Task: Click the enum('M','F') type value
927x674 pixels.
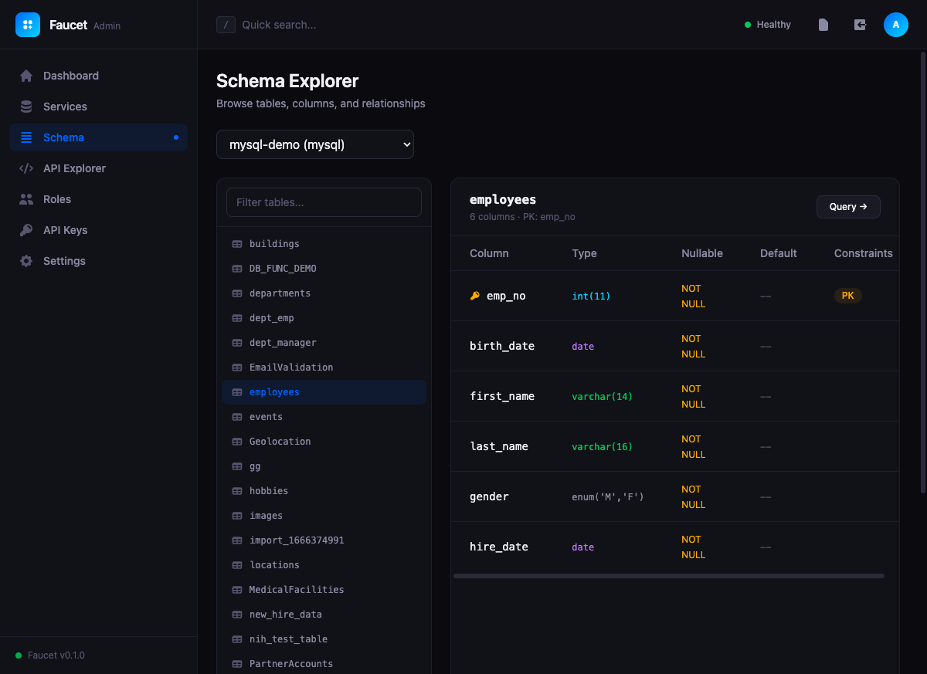Action: 608,496
